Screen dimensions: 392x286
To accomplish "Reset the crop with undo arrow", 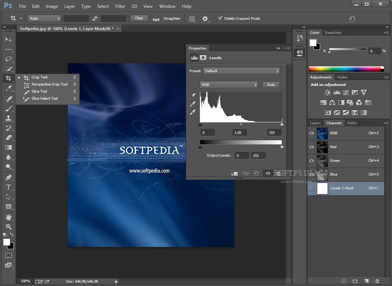I will pos(352,18).
